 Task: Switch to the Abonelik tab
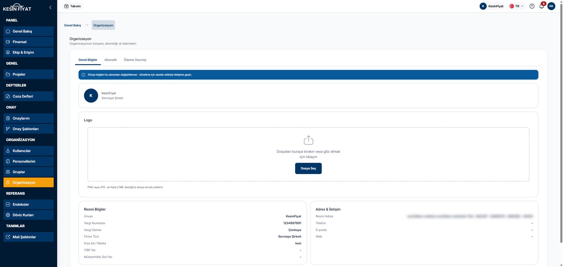[111, 60]
